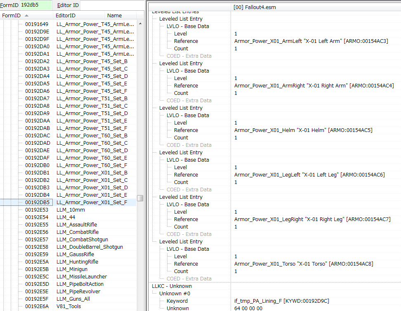Viewport: 401px width, 311px height.
Task: Click FormID cell 00192DA0
Action: click(x=38, y=47)
